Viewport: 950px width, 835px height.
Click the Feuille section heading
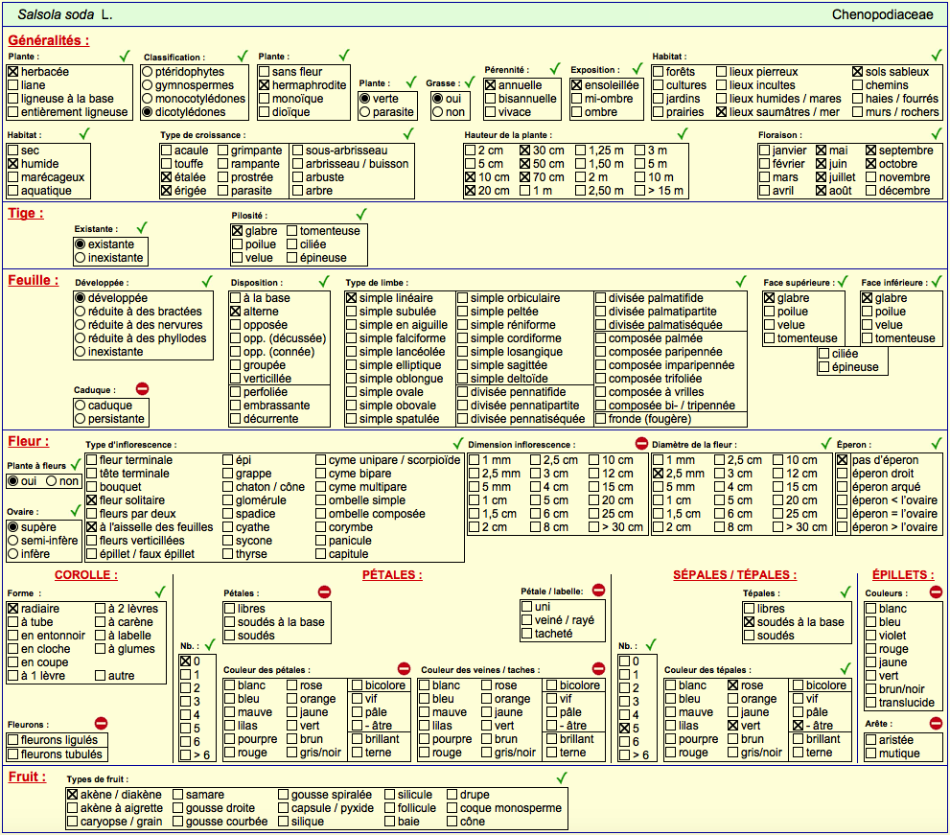34,281
